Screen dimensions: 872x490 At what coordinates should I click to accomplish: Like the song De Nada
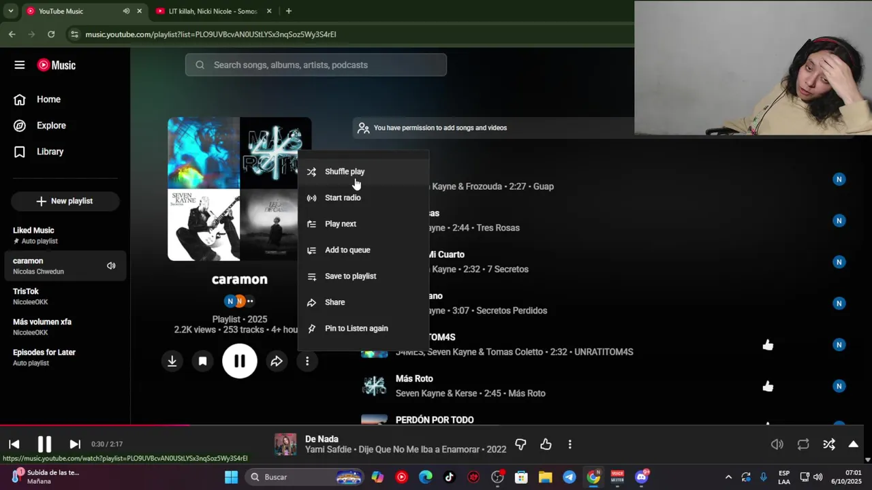point(546,444)
